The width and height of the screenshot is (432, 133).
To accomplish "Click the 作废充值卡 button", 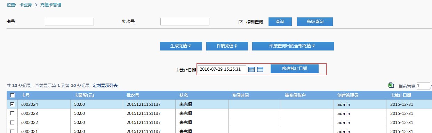I will click(x=227, y=46).
